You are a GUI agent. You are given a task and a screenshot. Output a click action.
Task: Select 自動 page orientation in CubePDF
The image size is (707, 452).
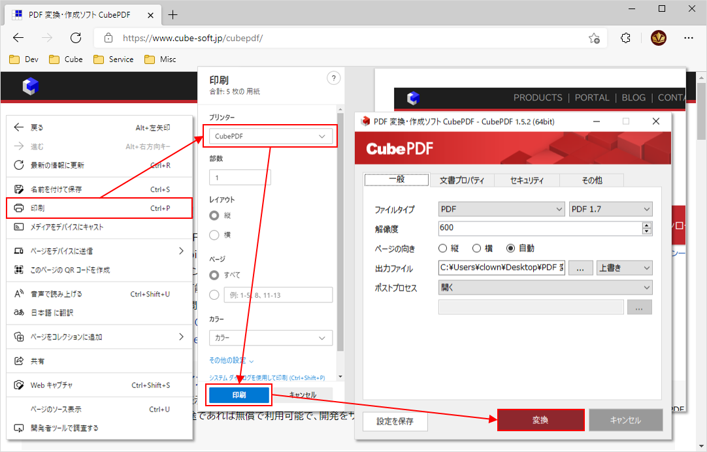coord(510,248)
